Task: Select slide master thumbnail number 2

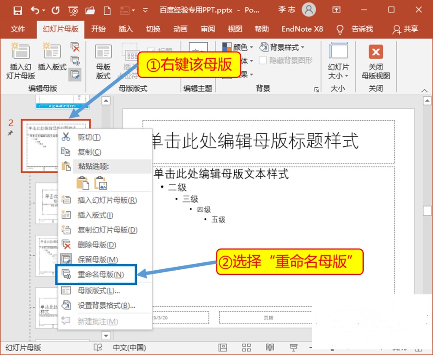Action: click(56, 146)
